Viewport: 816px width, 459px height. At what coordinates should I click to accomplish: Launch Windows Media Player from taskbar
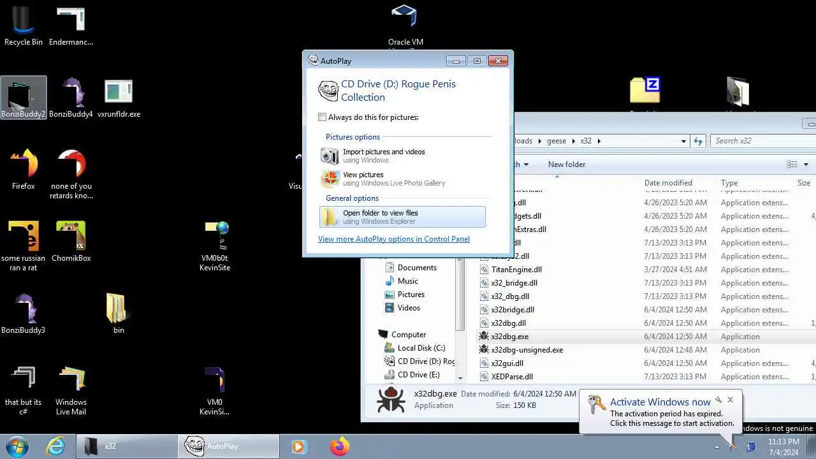pos(298,446)
